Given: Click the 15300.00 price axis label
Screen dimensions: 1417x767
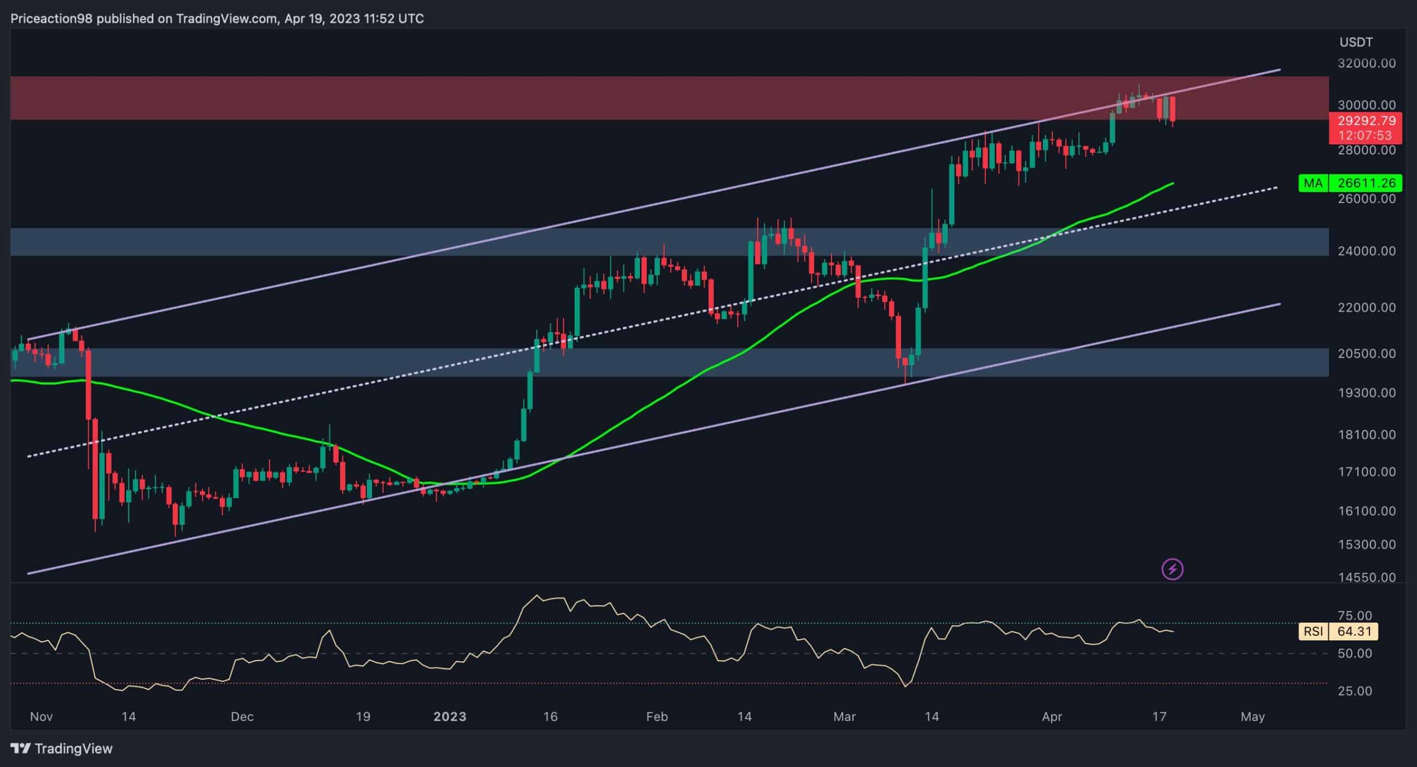Looking at the screenshot, I should [x=1367, y=545].
